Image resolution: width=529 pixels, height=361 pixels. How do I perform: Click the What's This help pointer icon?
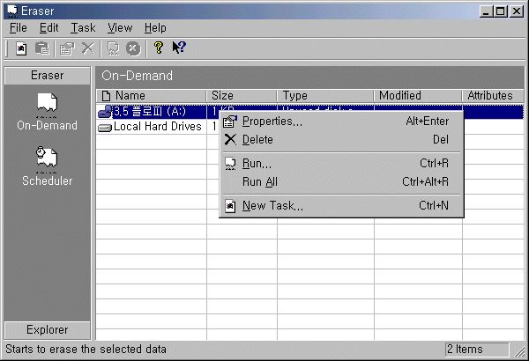click(x=179, y=48)
